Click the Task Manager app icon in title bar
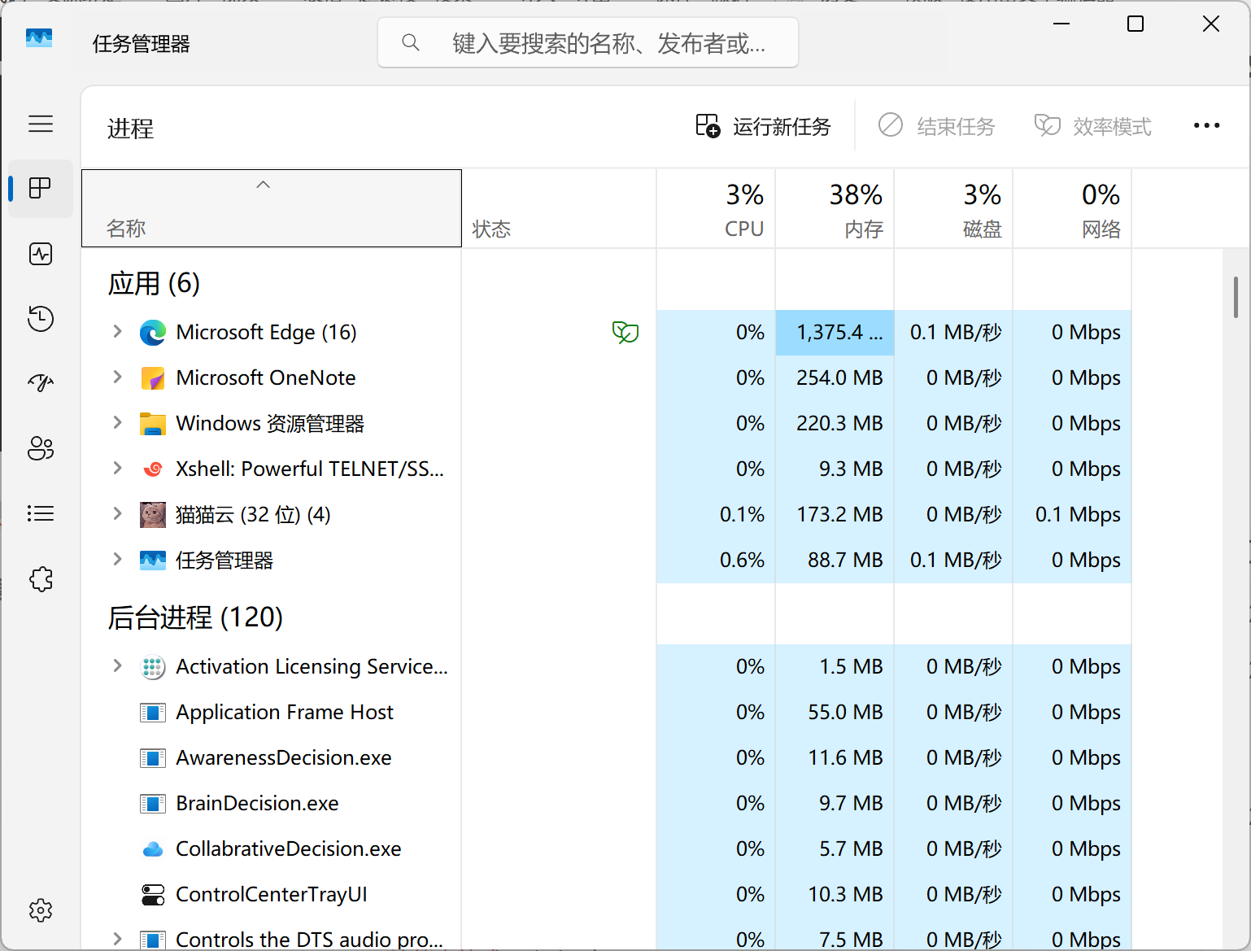Image resolution: width=1251 pixels, height=951 pixels. [x=39, y=38]
